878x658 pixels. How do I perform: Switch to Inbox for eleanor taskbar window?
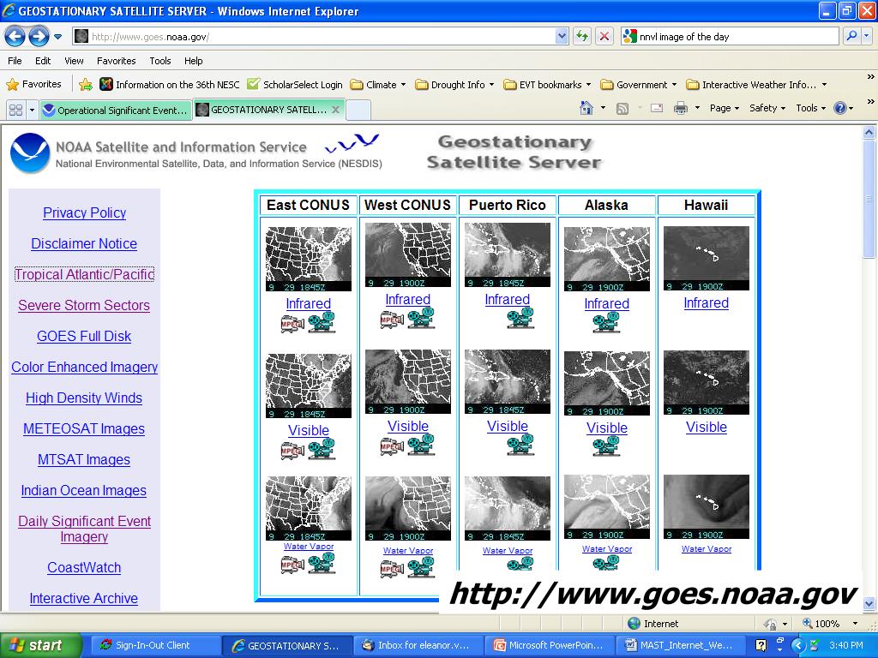coord(418,645)
